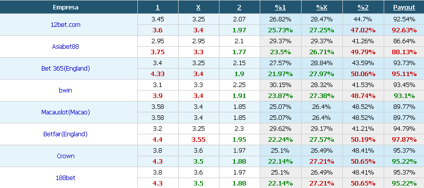The image size is (424, 188).
Task: Open the Betfair(England) link
Action: (x=65, y=134)
